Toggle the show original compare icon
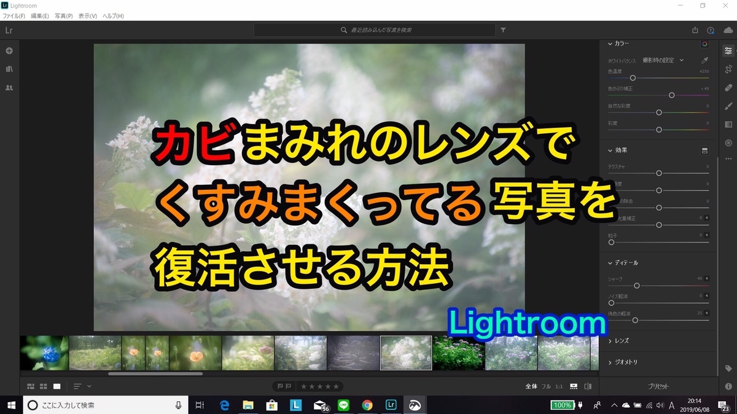 (588, 386)
